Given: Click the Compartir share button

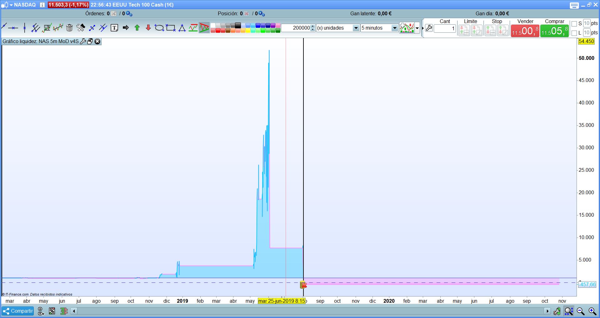Looking at the screenshot, I should 18,311.
